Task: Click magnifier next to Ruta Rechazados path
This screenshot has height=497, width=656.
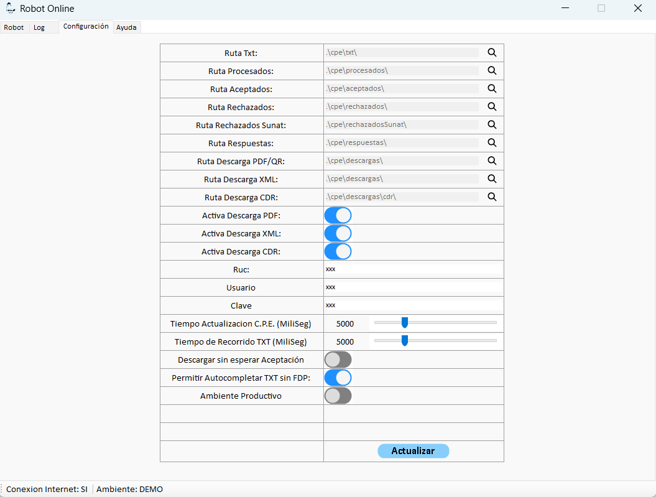Action: [x=492, y=107]
